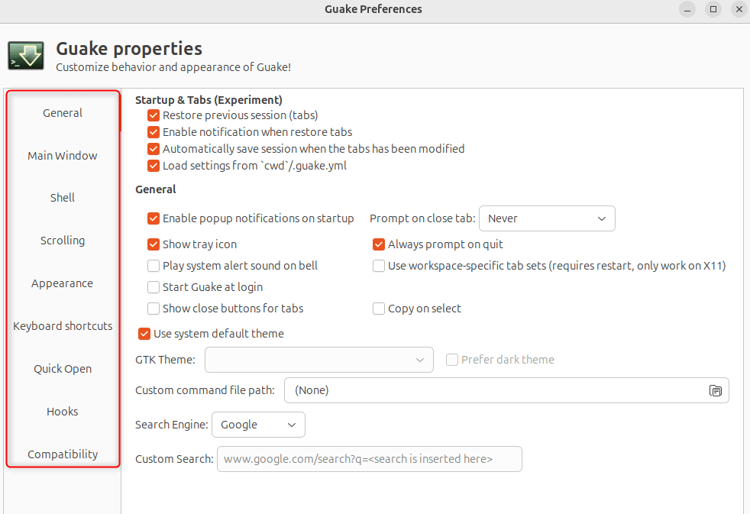The height and width of the screenshot is (514, 750).
Task: Click the Guake terminal logo icon
Action: pos(26,56)
